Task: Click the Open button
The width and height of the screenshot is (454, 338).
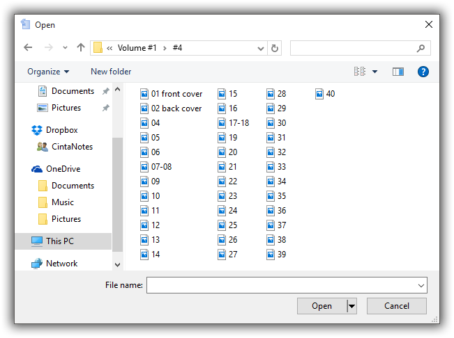Action: tap(321, 306)
